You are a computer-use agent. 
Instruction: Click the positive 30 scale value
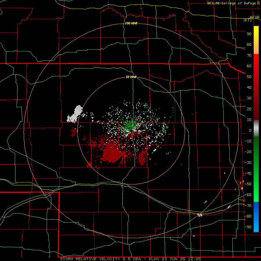click(x=249, y=98)
